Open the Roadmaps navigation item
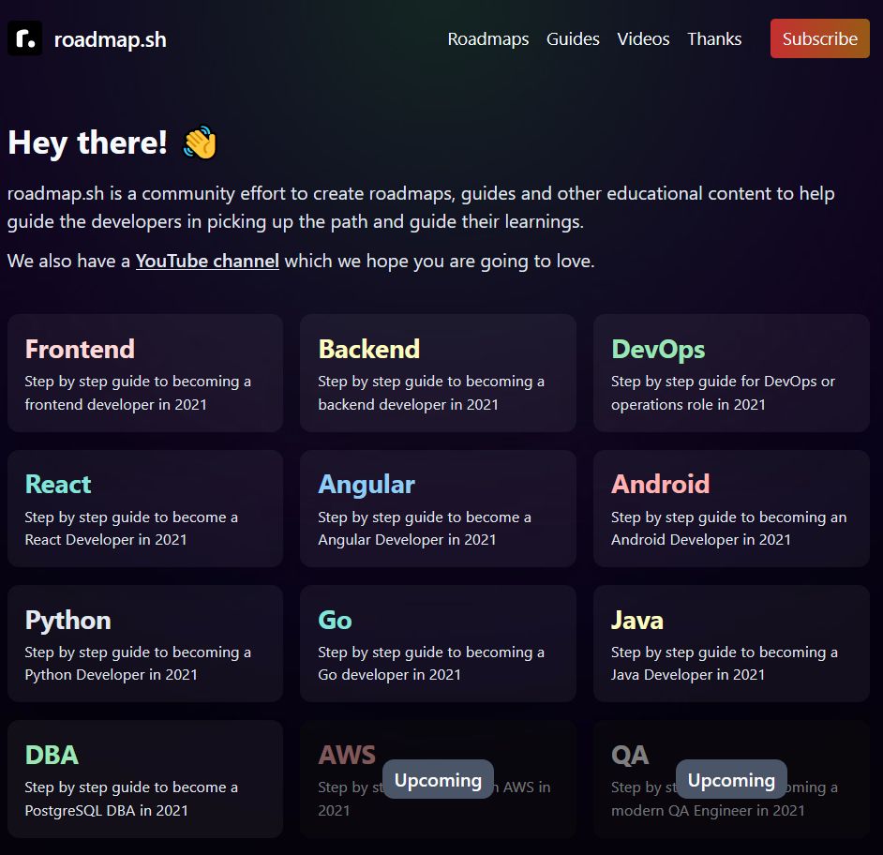Screen dimensions: 883x855 click(x=488, y=39)
